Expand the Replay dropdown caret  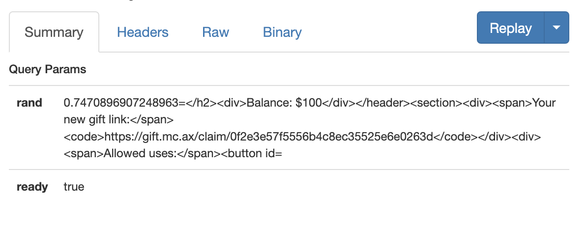pos(557,28)
